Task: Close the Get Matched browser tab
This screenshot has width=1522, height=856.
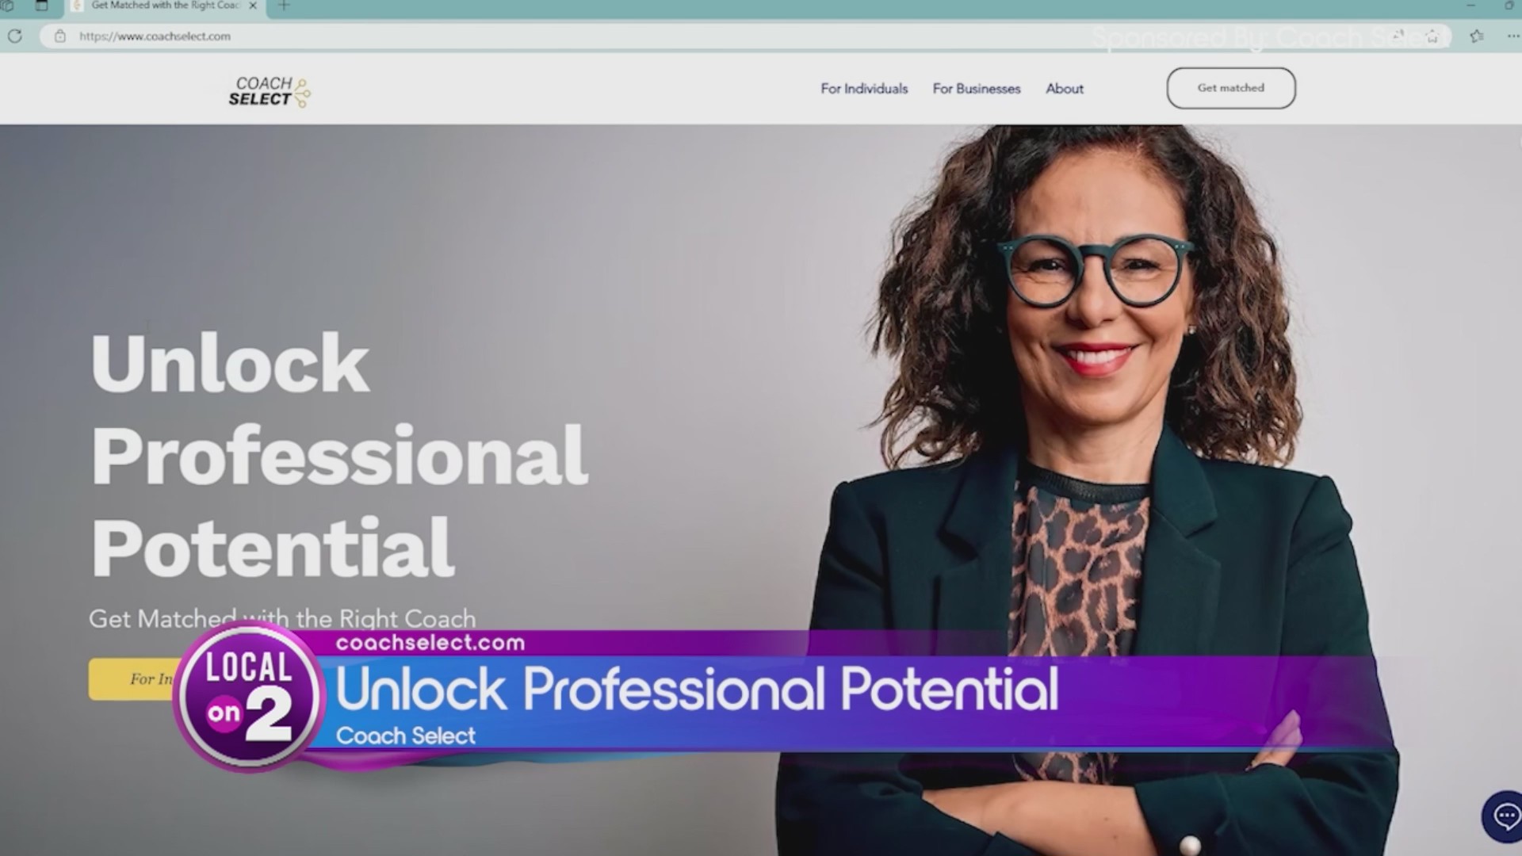Action: 253,6
